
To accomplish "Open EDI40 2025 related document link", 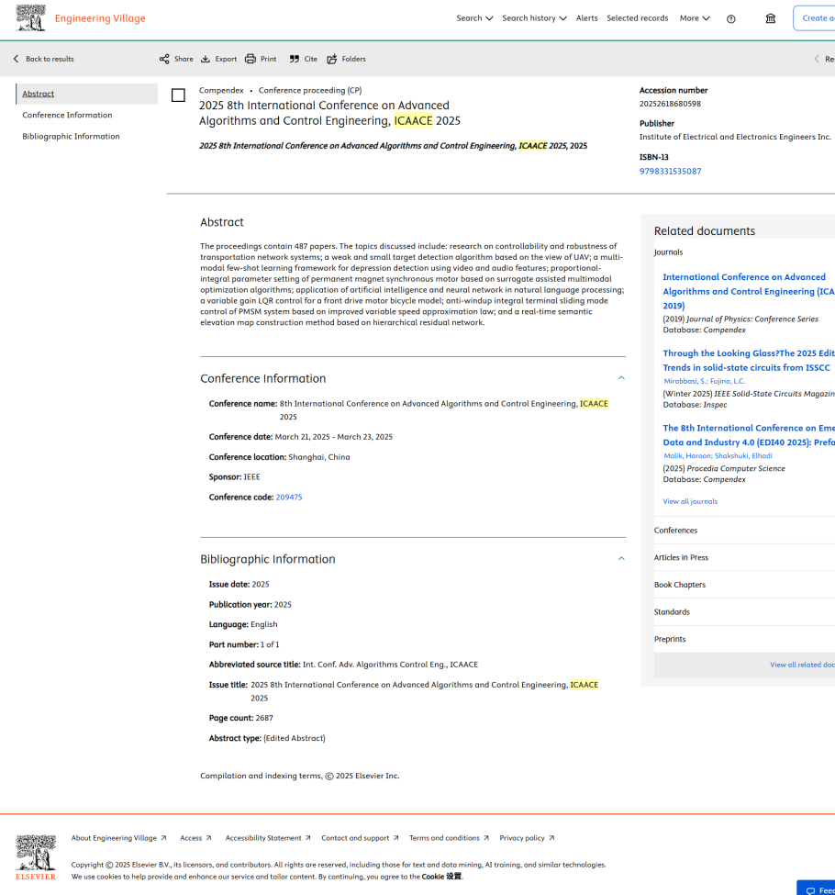I will 748,435.
